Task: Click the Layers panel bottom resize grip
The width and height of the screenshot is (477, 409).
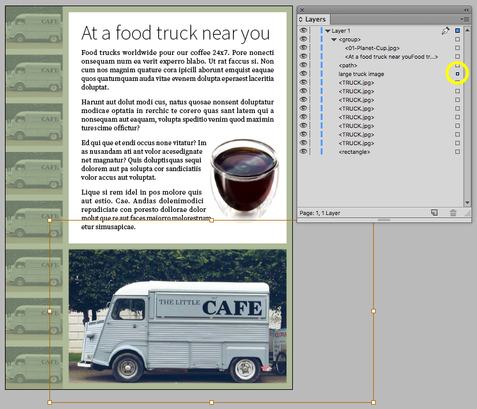Action: pyautogui.click(x=384, y=220)
